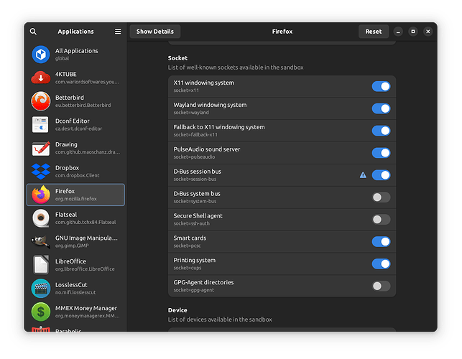Click the All Applications blue cube icon
462x359 pixels.
pos(41,55)
